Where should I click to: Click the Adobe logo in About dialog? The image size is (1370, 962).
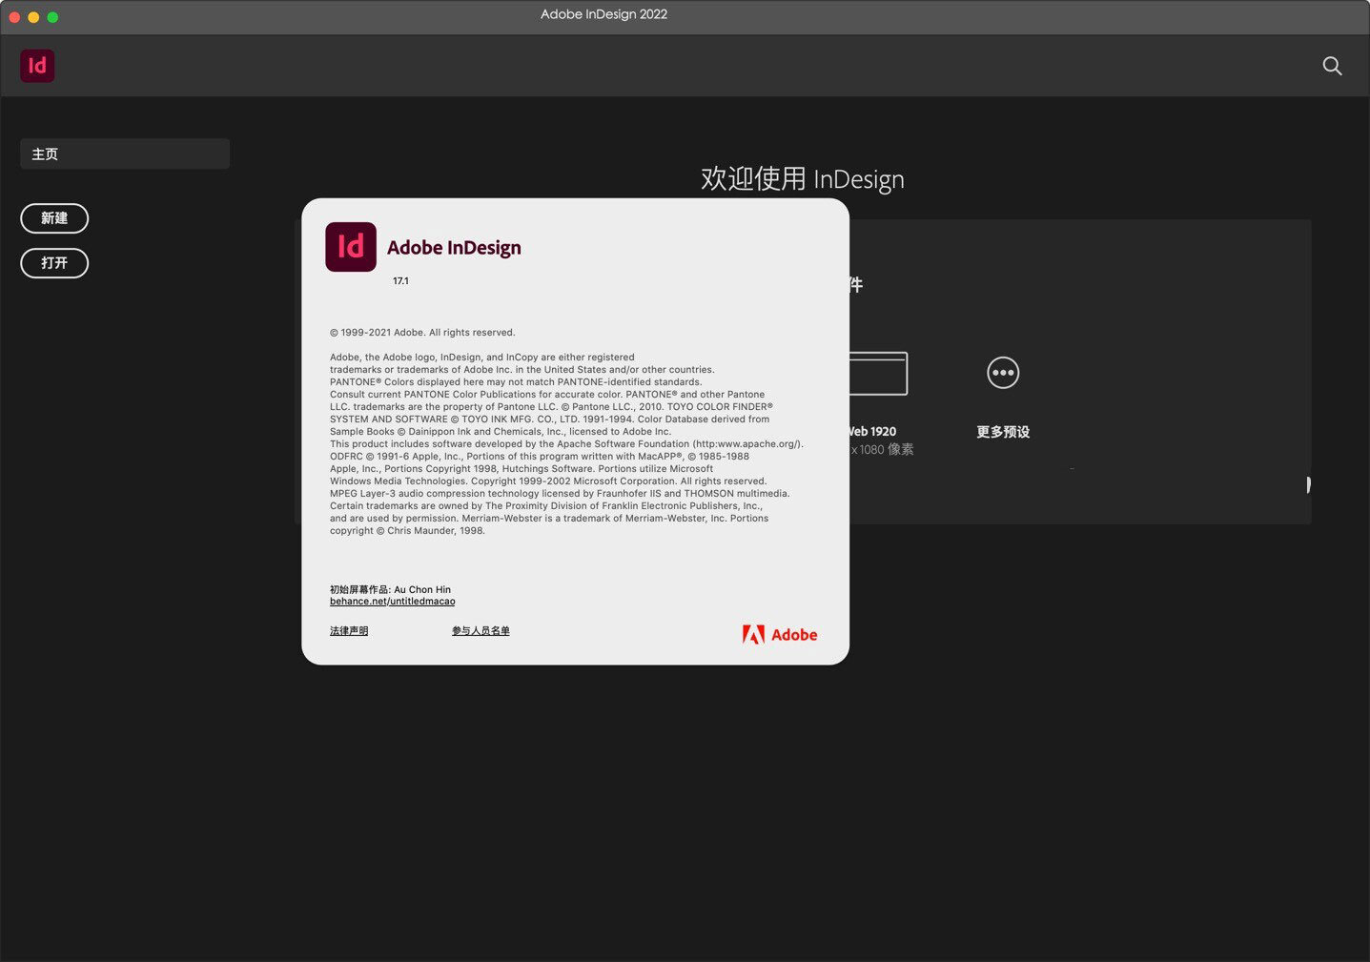pyautogui.click(x=780, y=635)
